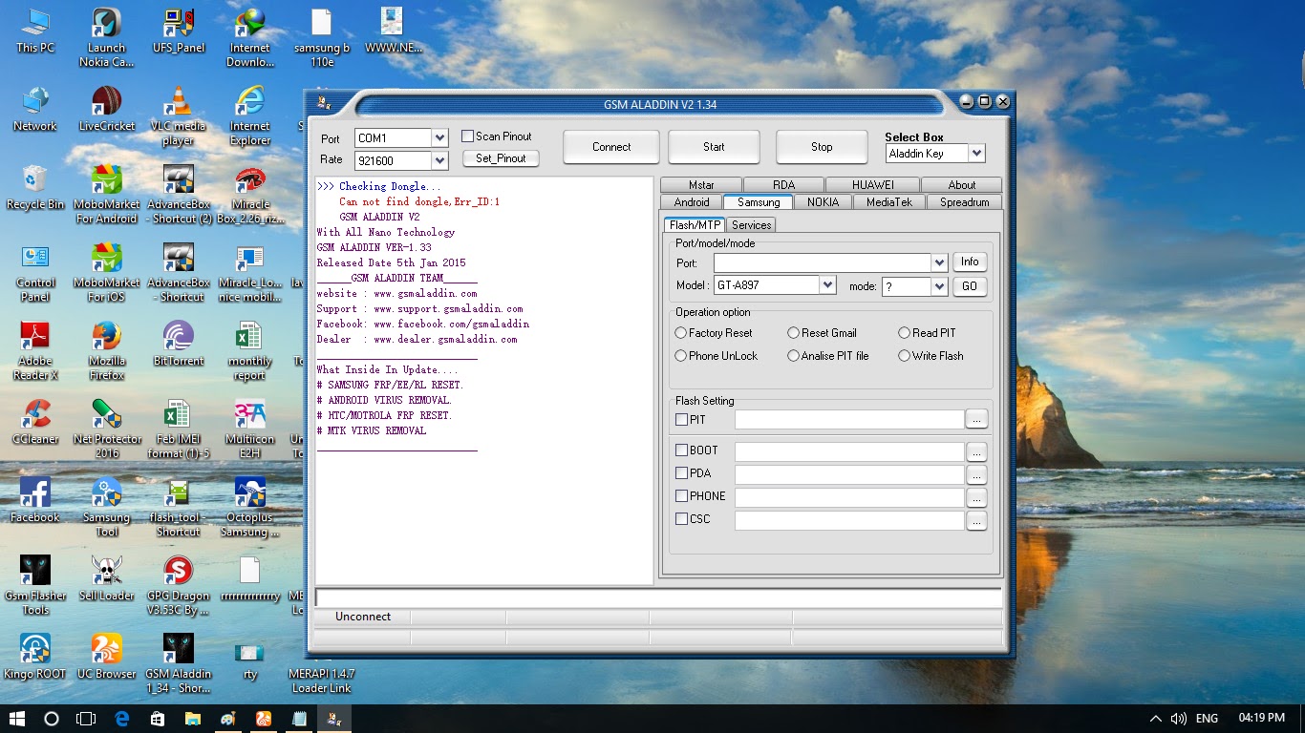Select the Analise PIT file option
Viewport: 1305px width, 733px height.
click(794, 356)
